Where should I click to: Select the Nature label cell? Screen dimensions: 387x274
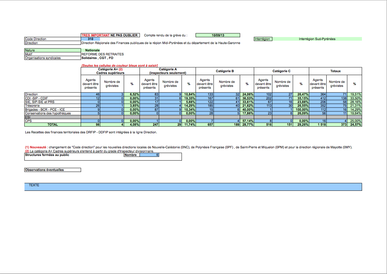[53, 50]
